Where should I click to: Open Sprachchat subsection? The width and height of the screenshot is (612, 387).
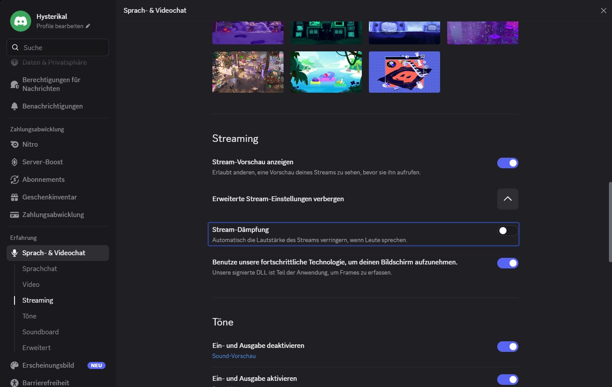click(40, 269)
